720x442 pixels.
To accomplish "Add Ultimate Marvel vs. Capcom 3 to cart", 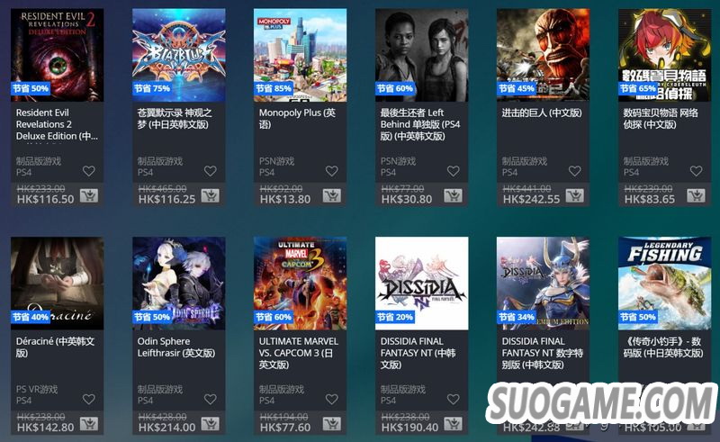I will pyautogui.click(x=331, y=424).
